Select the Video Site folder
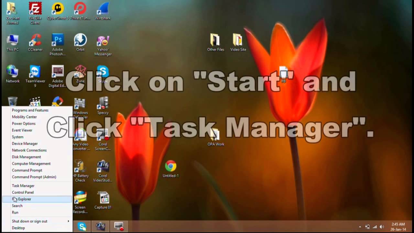414x233 pixels. coord(238,42)
